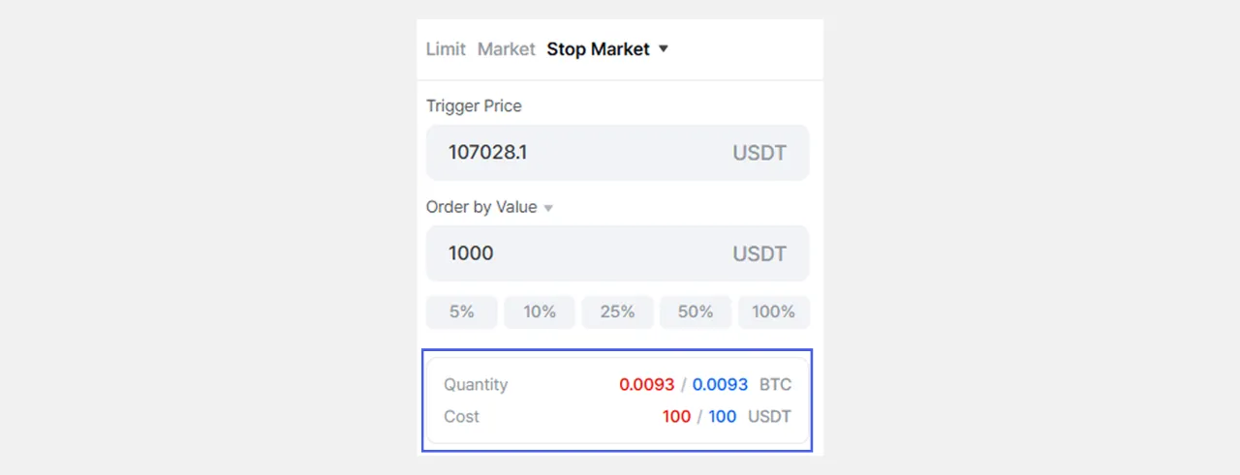This screenshot has height=475, width=1240.
Task: Click the red cost value 100
Action: click(x=676, y=417)
